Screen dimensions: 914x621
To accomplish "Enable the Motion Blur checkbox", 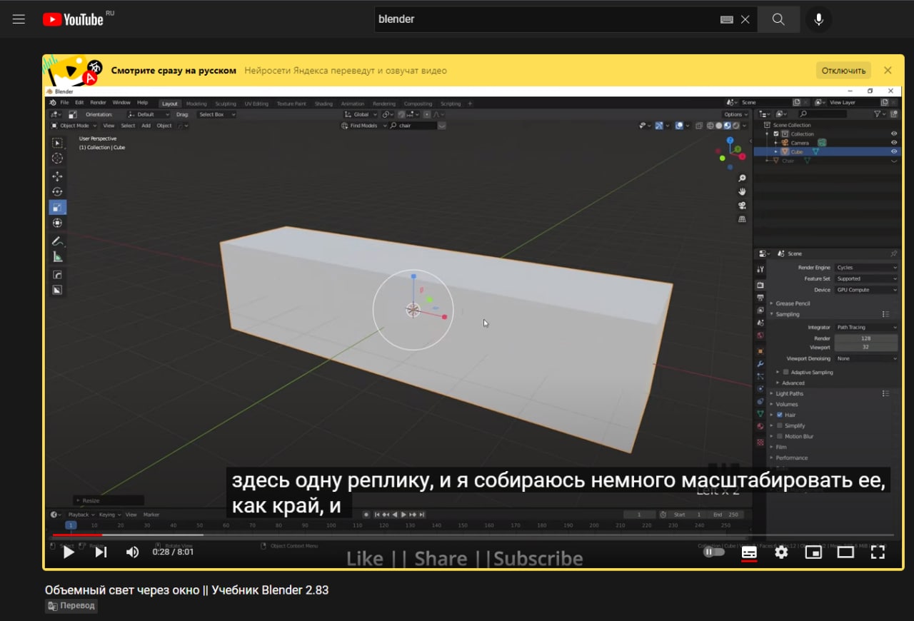I will [780, 436].
